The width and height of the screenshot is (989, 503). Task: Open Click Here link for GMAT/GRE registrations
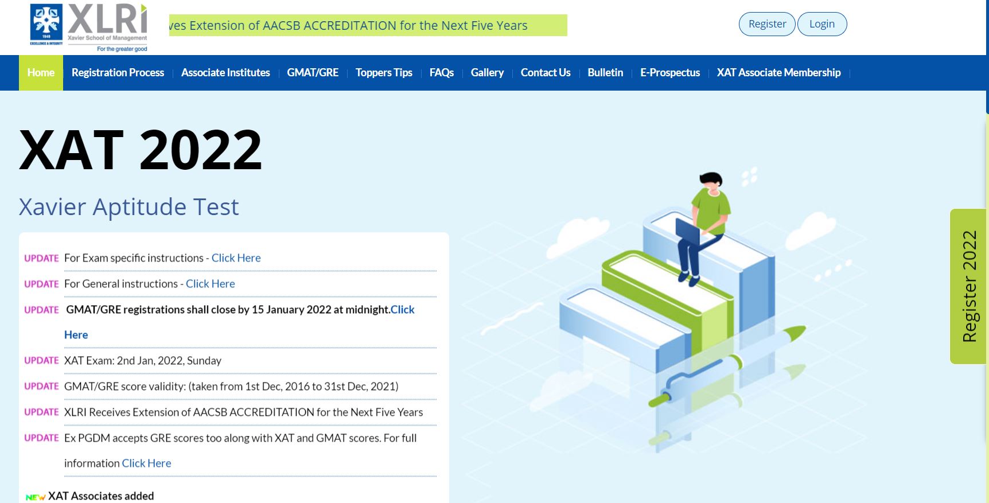(x=402, y=310)
